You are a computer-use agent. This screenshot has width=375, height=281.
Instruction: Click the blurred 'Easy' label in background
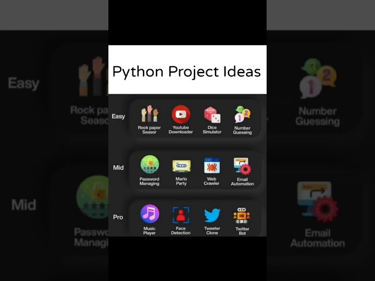click(x=23, y=84)
